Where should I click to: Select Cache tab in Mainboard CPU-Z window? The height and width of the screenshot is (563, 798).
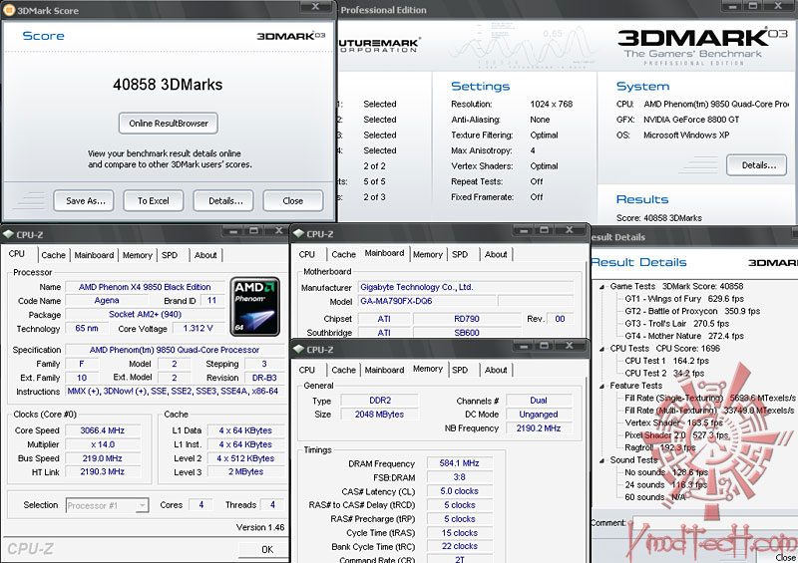click(x=343, y=254)
